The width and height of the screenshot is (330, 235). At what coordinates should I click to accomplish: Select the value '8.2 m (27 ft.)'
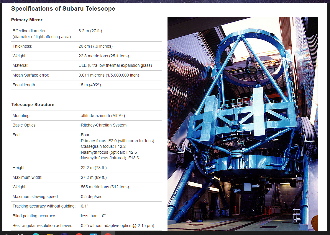pyautogui.click(x=90, y=31)
